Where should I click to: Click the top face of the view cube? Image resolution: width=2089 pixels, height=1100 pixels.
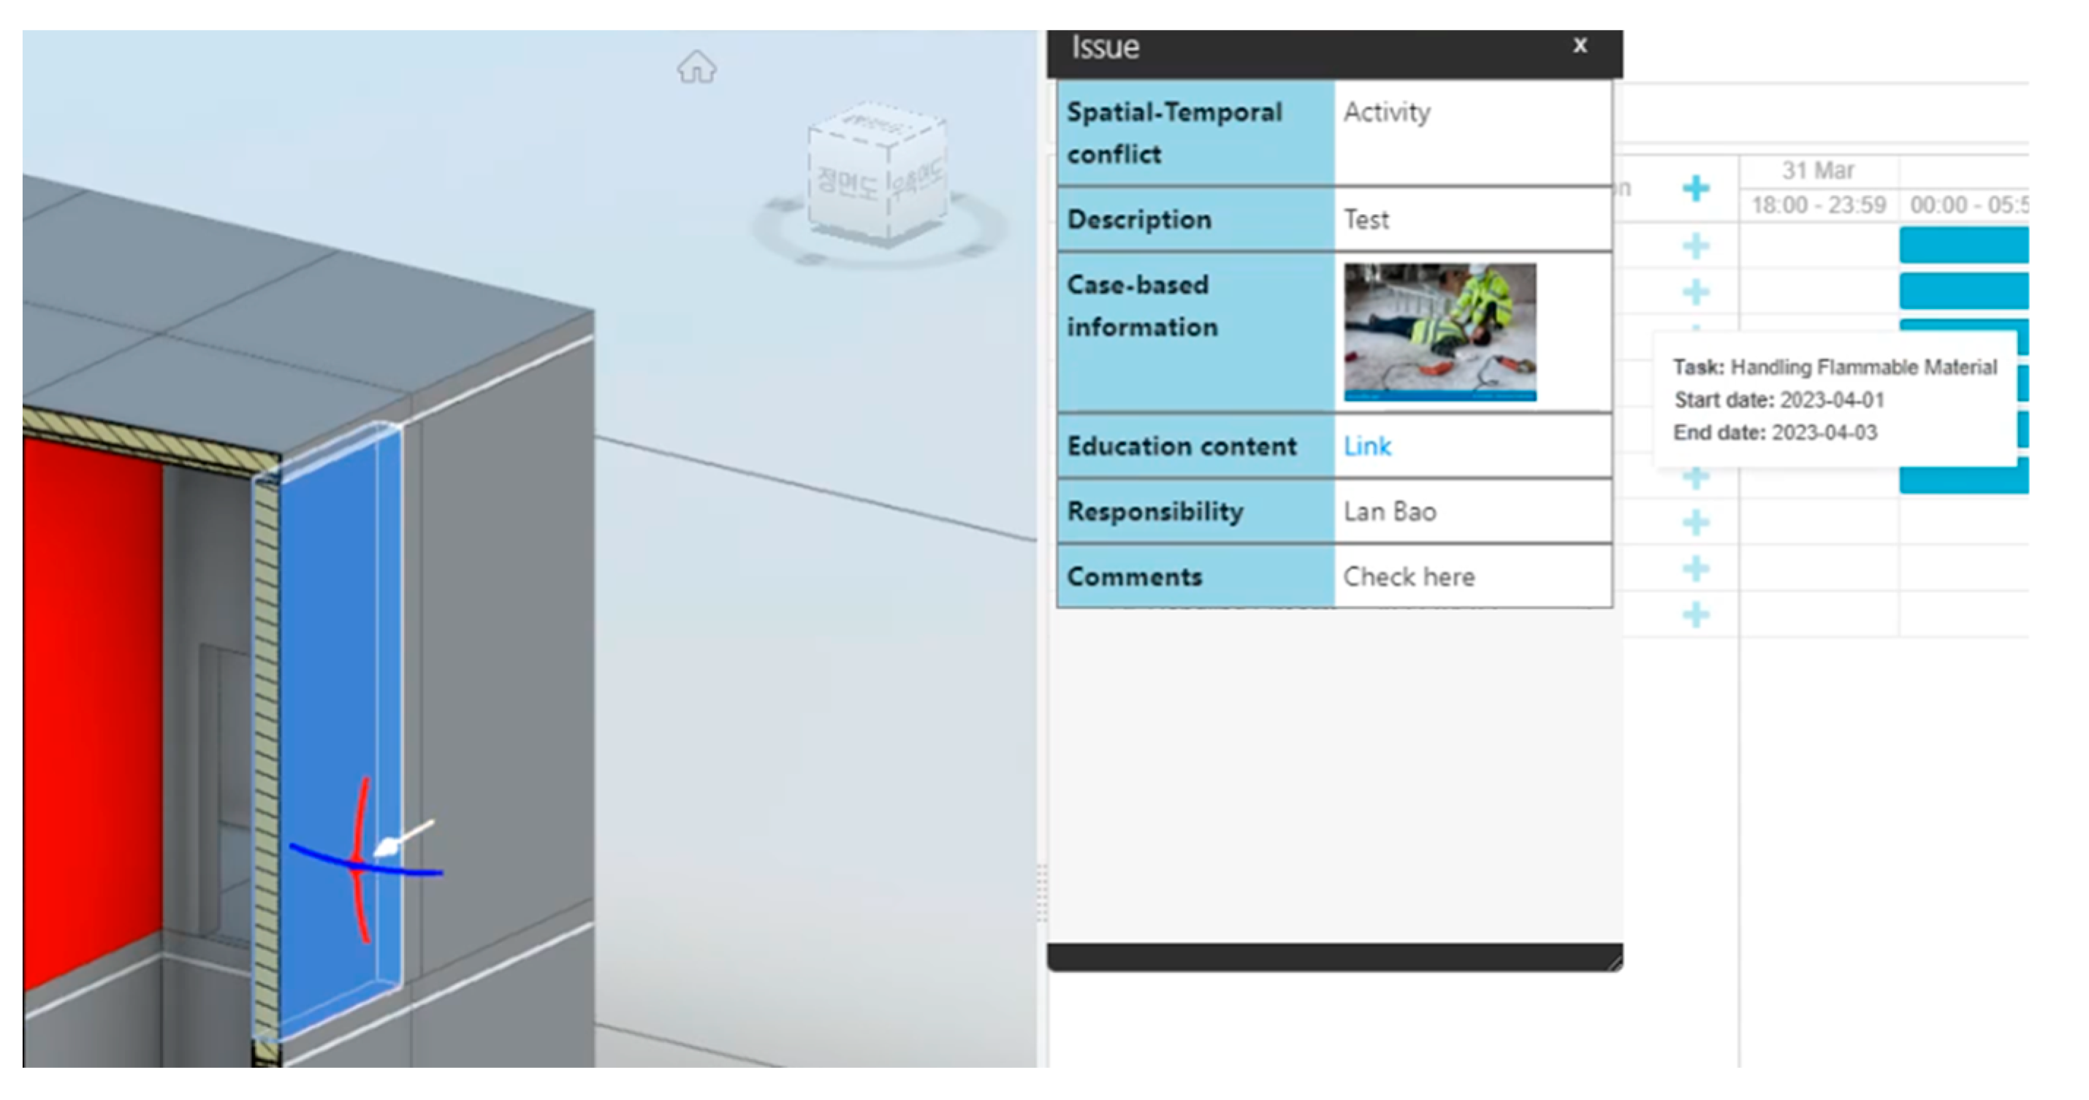(x=876, y=125)
